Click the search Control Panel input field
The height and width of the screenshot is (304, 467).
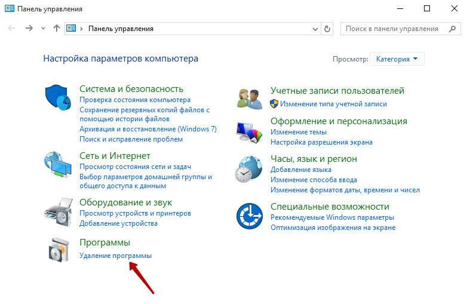[401, 29]
